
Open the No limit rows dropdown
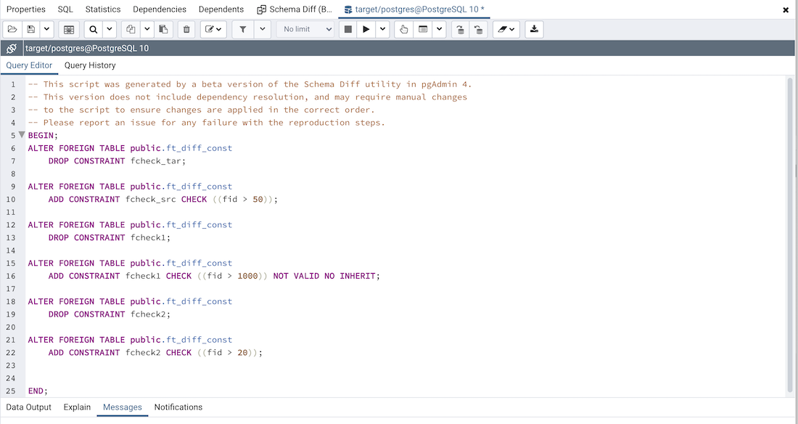click(x=305, y=30)
